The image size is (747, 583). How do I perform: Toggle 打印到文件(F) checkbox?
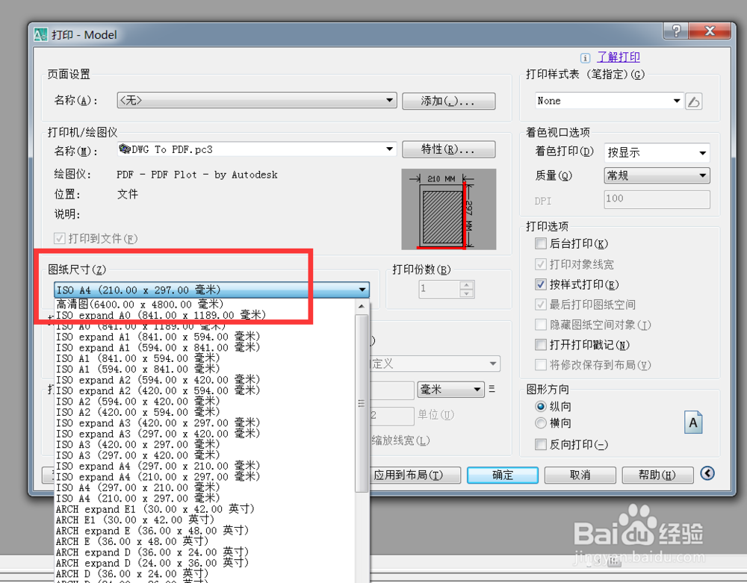pos(60,238)
